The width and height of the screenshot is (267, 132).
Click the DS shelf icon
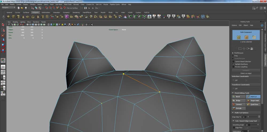click(154, 17)
